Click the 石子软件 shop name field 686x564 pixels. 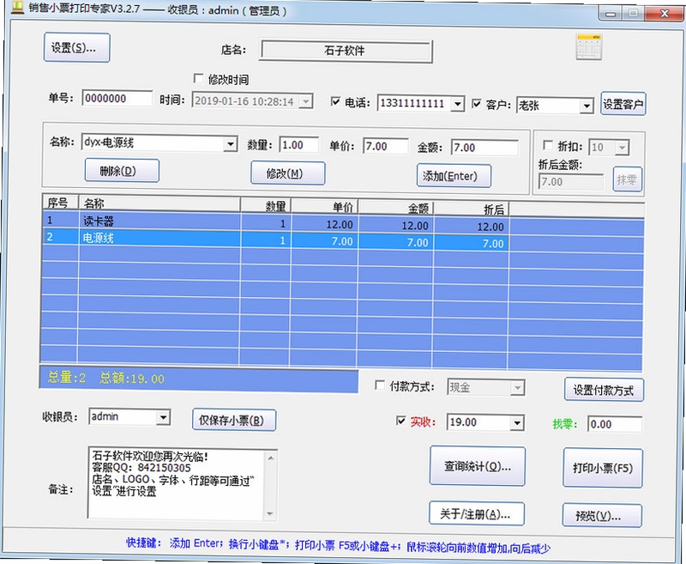[346, 52]
